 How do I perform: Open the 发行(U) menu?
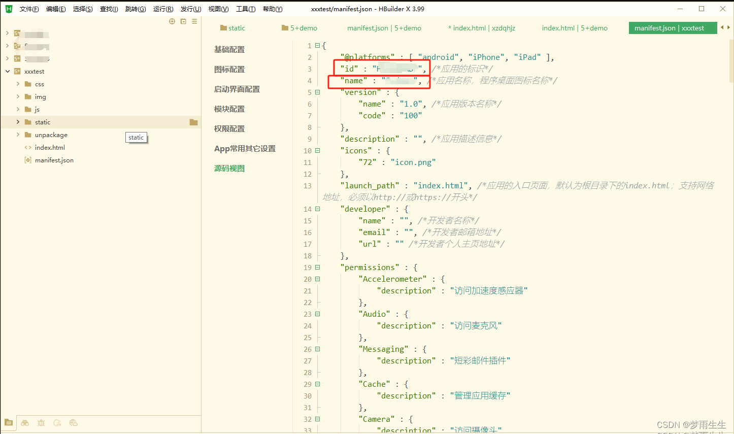click(x=191, y=9)
